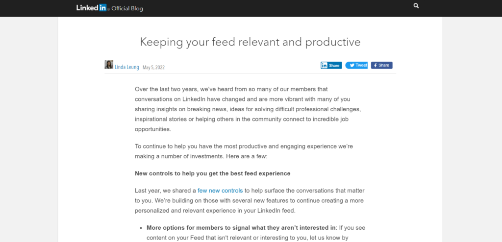Click the article title 'Keeping your feed relevant and productive'
Image resolution: width=502 pixels, height=242 pixels.
point(250,42)
